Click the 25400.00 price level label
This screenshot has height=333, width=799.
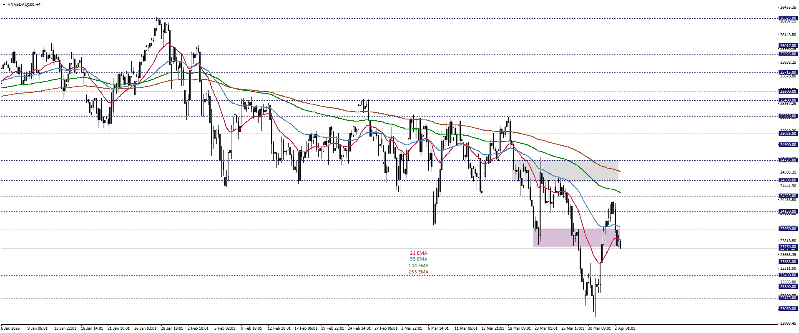tap(788, 100)
